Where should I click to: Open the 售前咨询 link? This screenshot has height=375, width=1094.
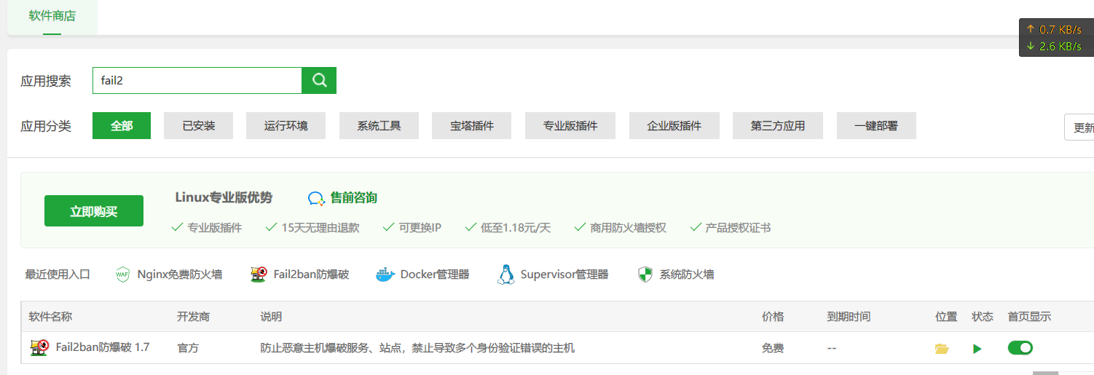click(x=354, y=198)
